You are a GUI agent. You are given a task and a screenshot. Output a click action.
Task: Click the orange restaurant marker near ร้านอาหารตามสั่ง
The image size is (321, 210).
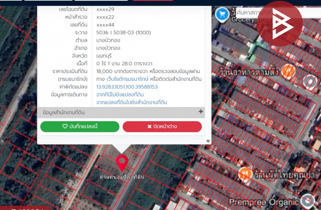pyautogui.click(x=289, y=70)
